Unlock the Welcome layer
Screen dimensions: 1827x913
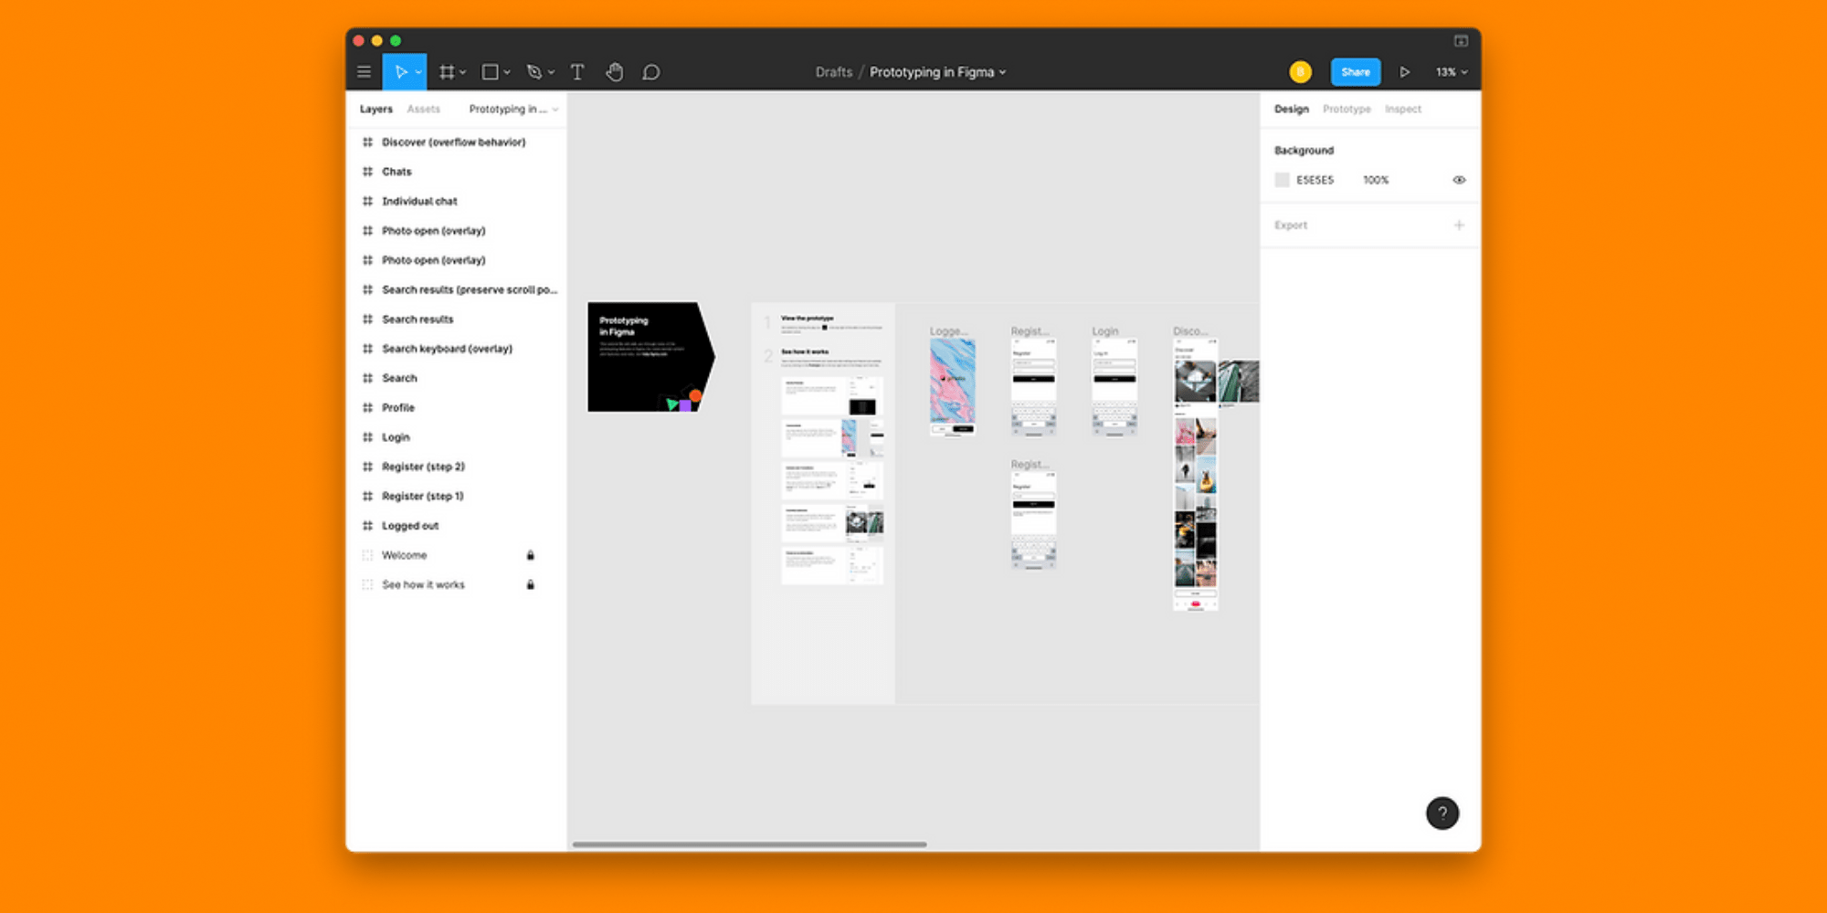pyautogui.click(x=531, y=554)
